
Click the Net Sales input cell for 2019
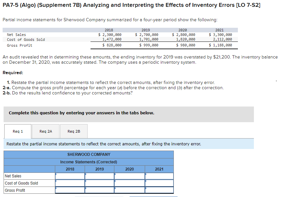[99, 176]
